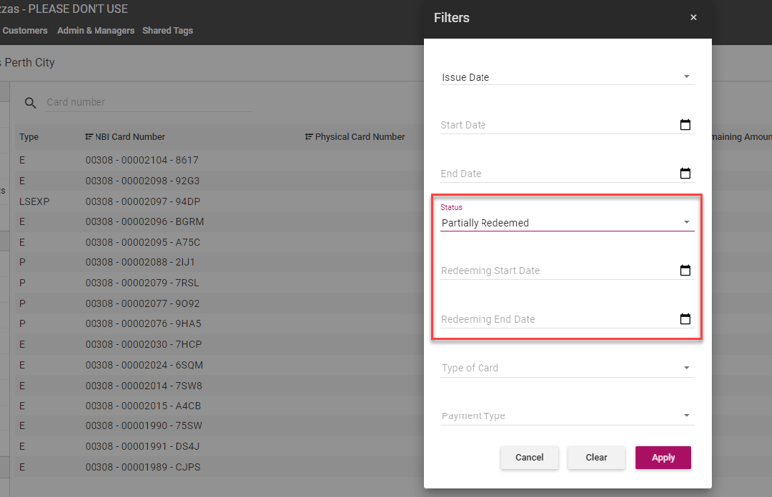Screen dimensions: 772x497
Task: Expand the Issue Date dropdown
Action: tap(686, 77)
